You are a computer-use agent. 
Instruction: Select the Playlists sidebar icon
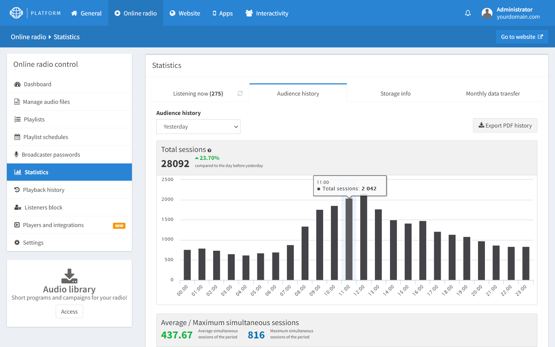pos(17,119)
